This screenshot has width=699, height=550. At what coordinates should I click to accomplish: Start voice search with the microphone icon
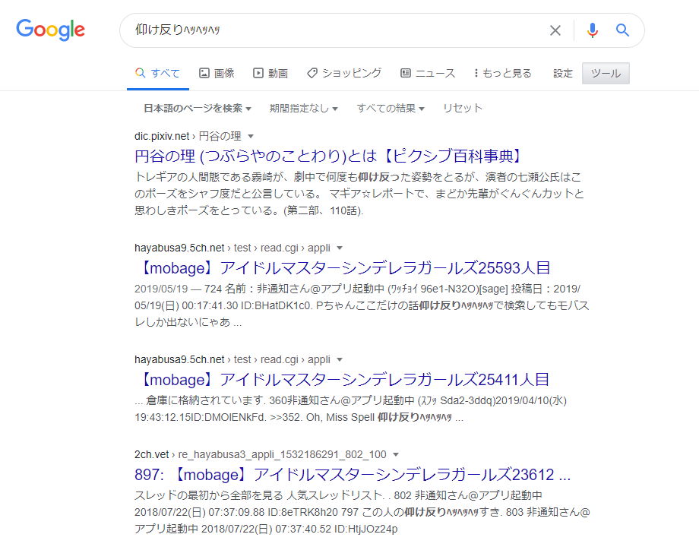pyautogui.click(x=592, y=30)
